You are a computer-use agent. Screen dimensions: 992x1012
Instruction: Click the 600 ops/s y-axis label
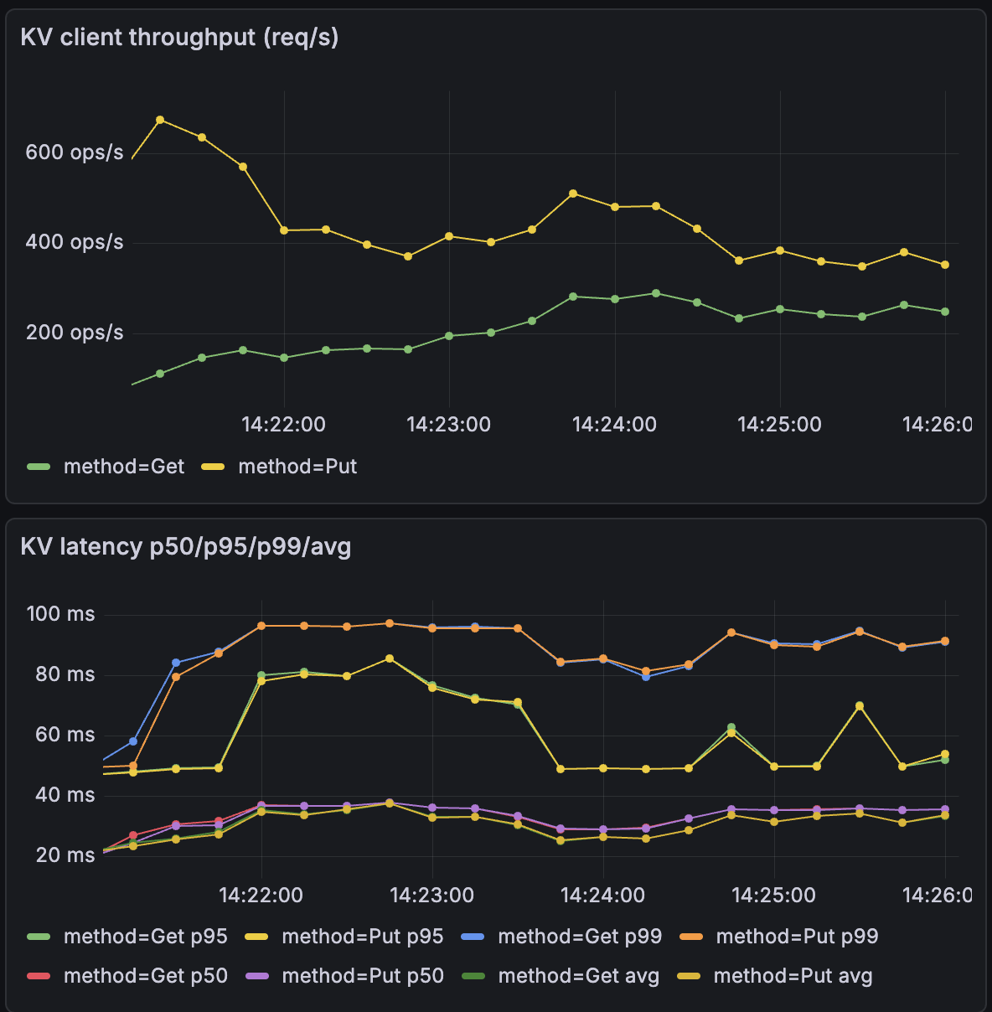click(x=75, y=152)
